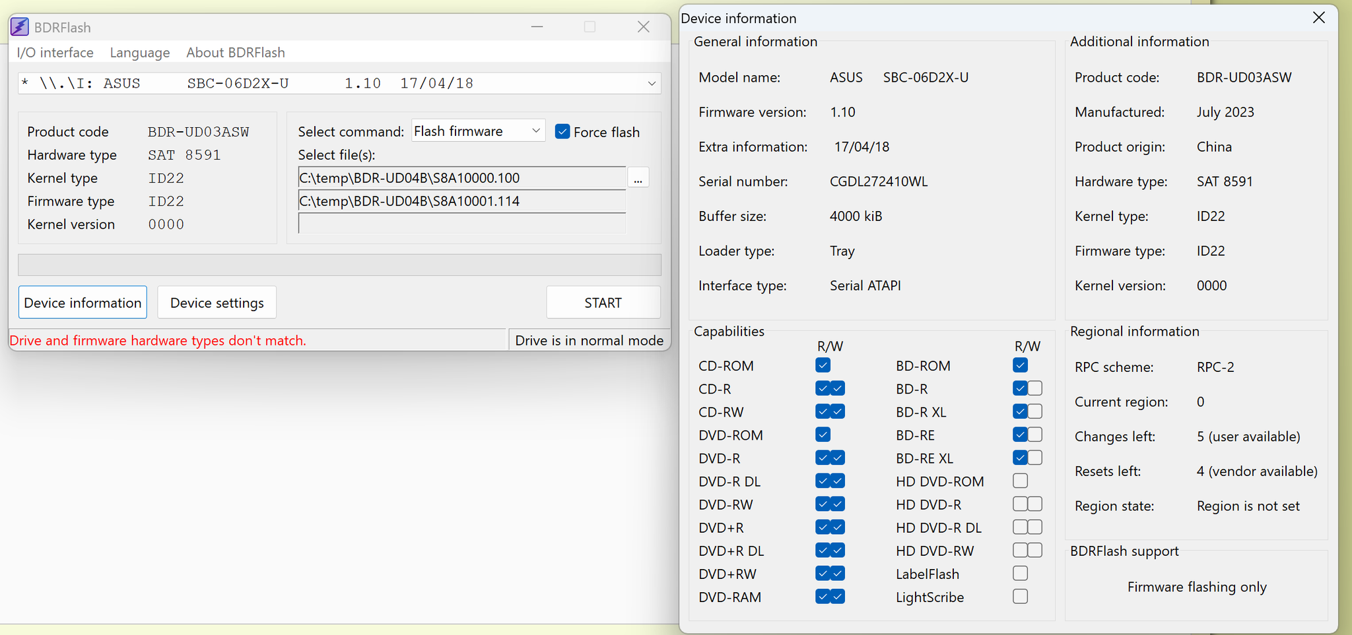Toggle the CD-R write checkbox
The height and width of the screenshot is (635, 1352).
pos(837,388)
